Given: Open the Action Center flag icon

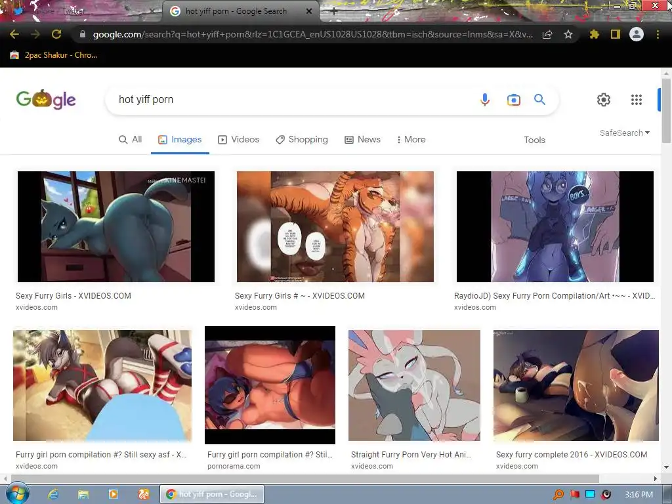Looking at the screenshot, I should click(575, 495).
